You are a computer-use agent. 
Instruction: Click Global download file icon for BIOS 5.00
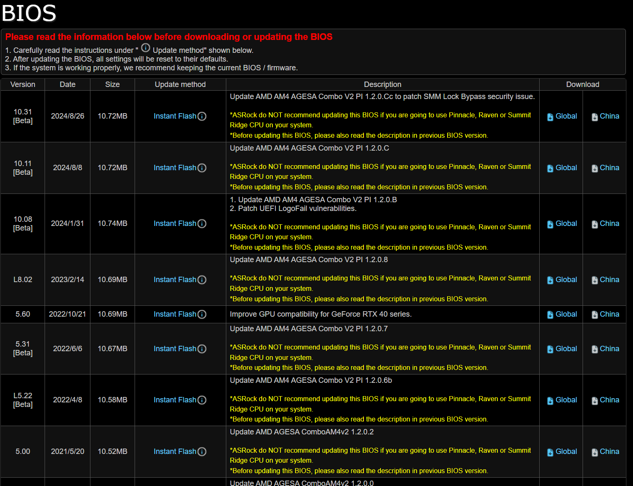[550, 452]
